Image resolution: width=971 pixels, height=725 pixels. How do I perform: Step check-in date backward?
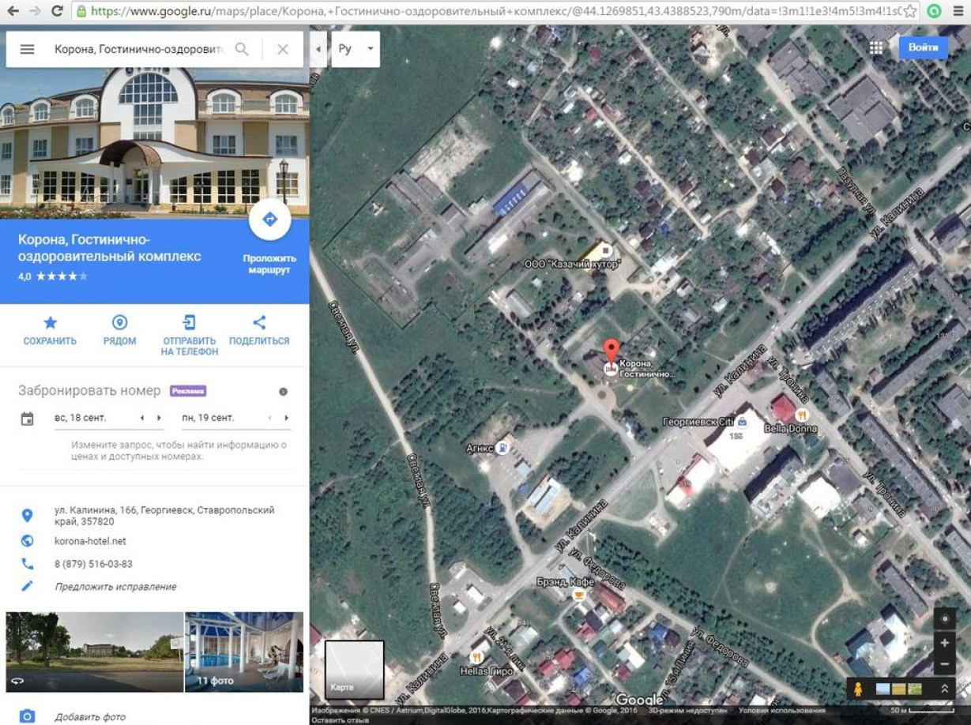pos(141,418)
